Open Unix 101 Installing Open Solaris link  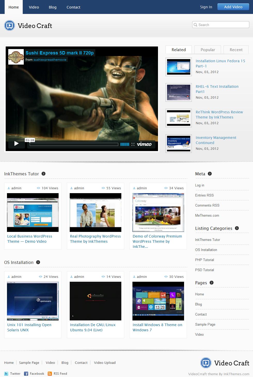tap(29, 327)
